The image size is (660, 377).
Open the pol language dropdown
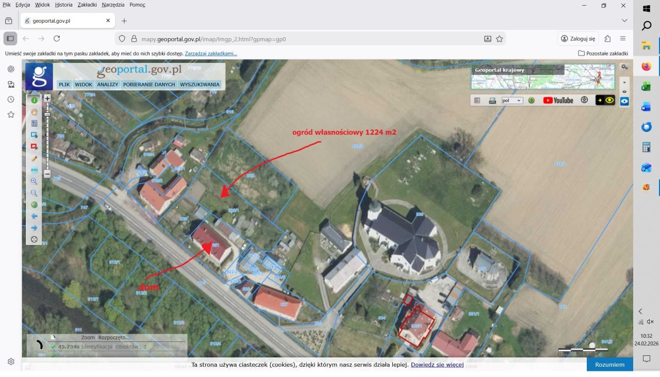(512, 101)
